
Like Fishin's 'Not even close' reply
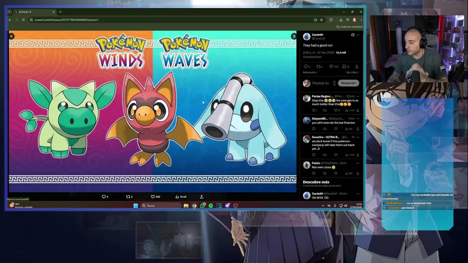[x=336, y=173]
